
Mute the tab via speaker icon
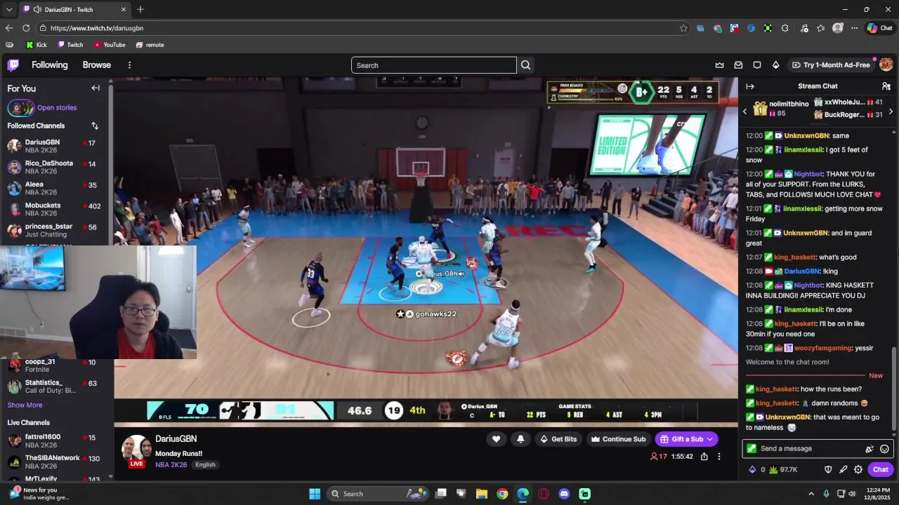[37, 10]
